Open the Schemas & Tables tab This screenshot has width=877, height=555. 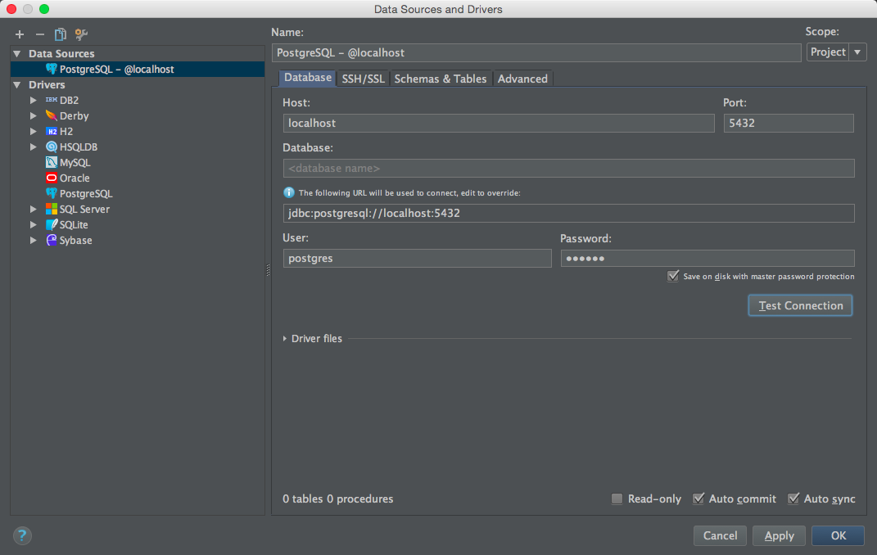(x=441, y=79)
